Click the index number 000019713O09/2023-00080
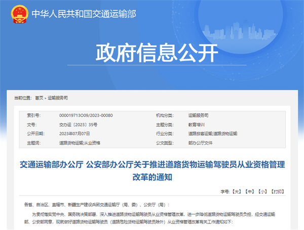 pos(86,115)
